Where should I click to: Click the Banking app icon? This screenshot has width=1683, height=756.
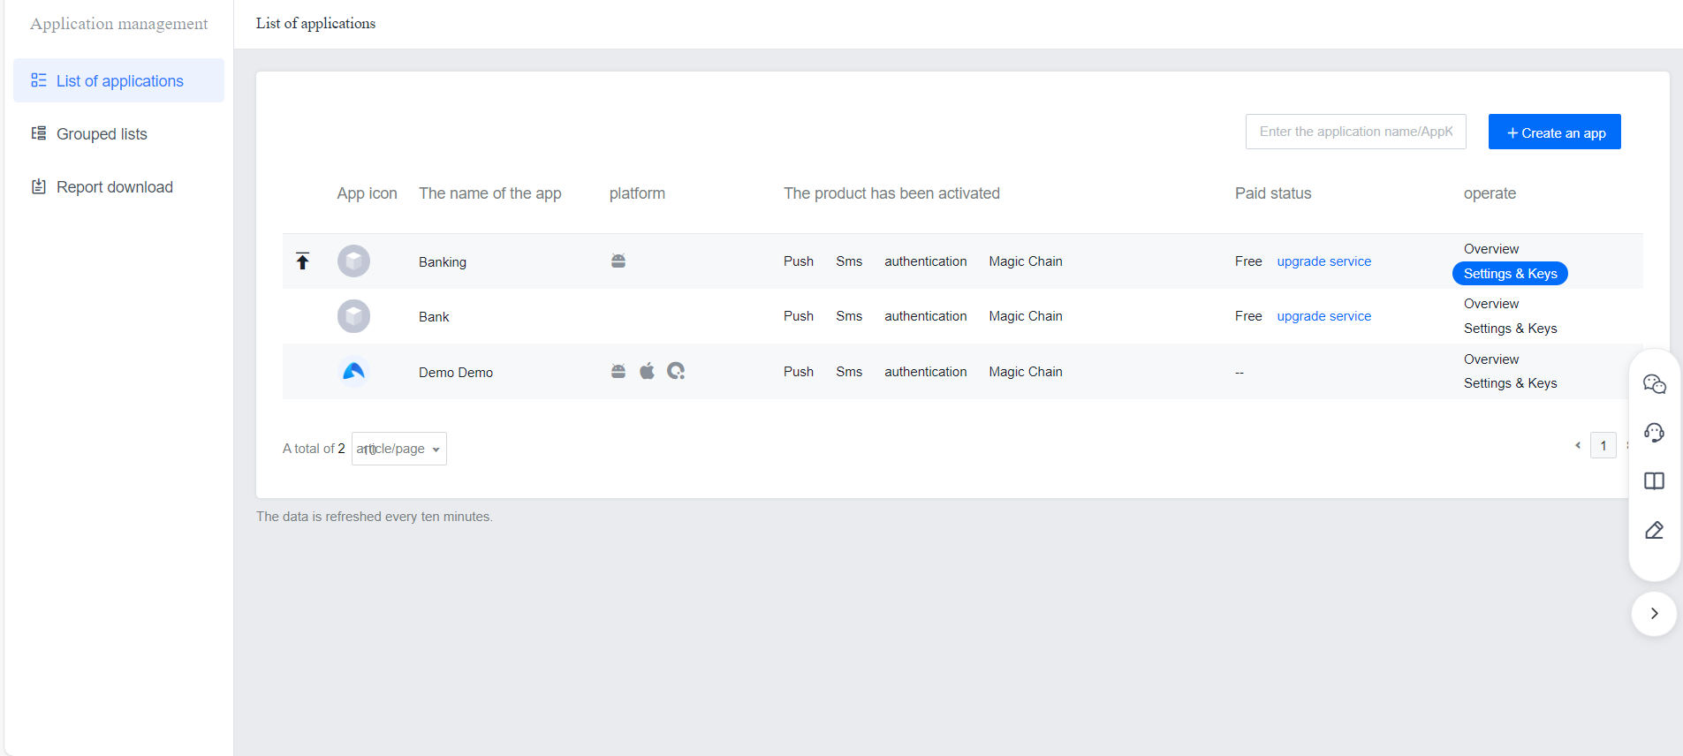[353, 261]
